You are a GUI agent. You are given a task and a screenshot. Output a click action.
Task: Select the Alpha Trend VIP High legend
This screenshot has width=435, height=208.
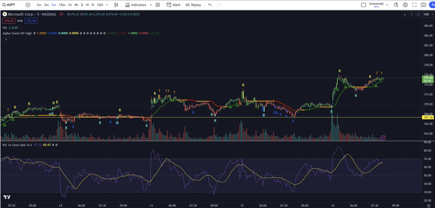point(17,33)
